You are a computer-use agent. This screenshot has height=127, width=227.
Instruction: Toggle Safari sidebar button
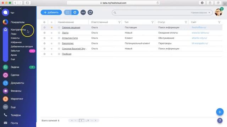pyautogui.click(x=27, y=3)
